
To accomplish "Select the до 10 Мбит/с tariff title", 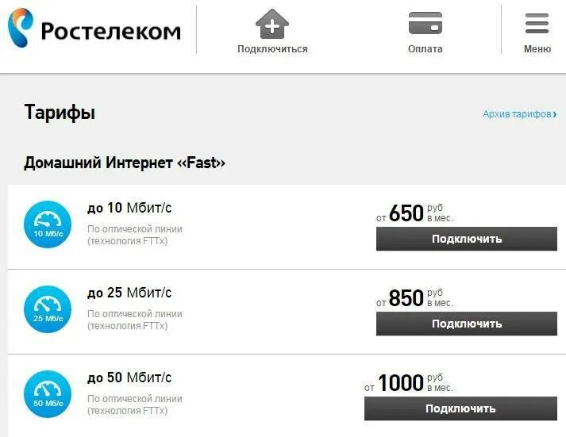I will tap(129, 208).
